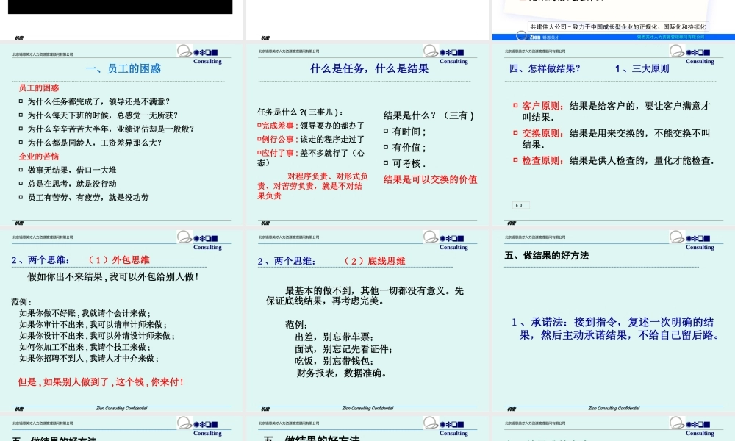Select the blue text beginning 1、承诺法

coord(617,329)
